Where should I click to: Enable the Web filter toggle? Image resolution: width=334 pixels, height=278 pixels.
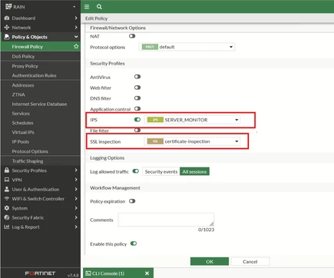click(x=137, y=88)
